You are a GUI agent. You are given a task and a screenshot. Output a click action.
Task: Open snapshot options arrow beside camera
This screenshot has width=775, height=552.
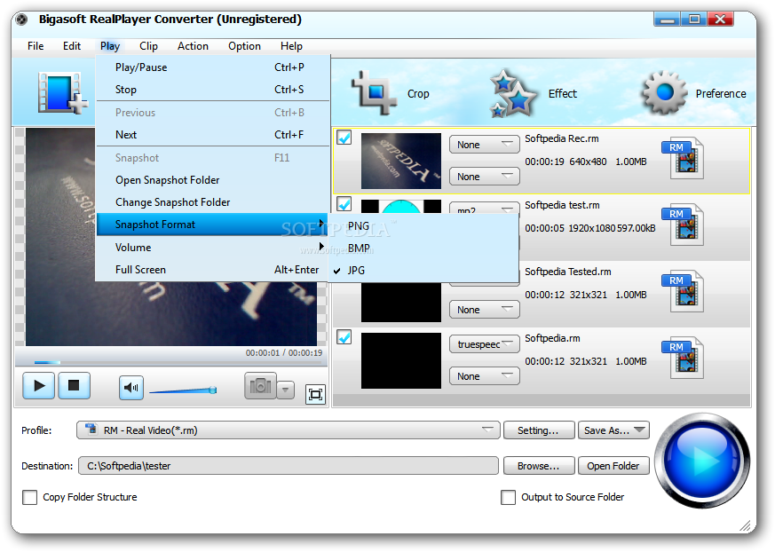286,390
